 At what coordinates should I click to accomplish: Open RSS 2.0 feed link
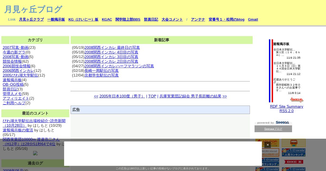click(287, 111)
